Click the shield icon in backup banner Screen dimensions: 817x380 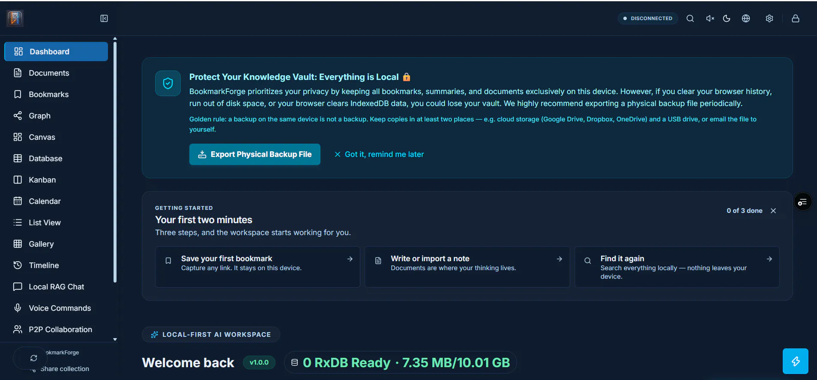168,83
